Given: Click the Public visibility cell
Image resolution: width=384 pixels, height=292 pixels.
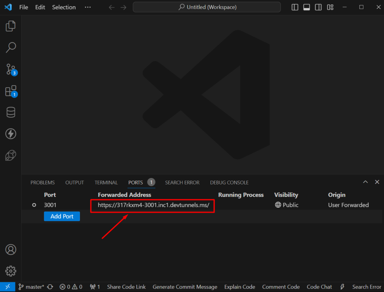Looking at the screenshot, I should pos(286,205).
